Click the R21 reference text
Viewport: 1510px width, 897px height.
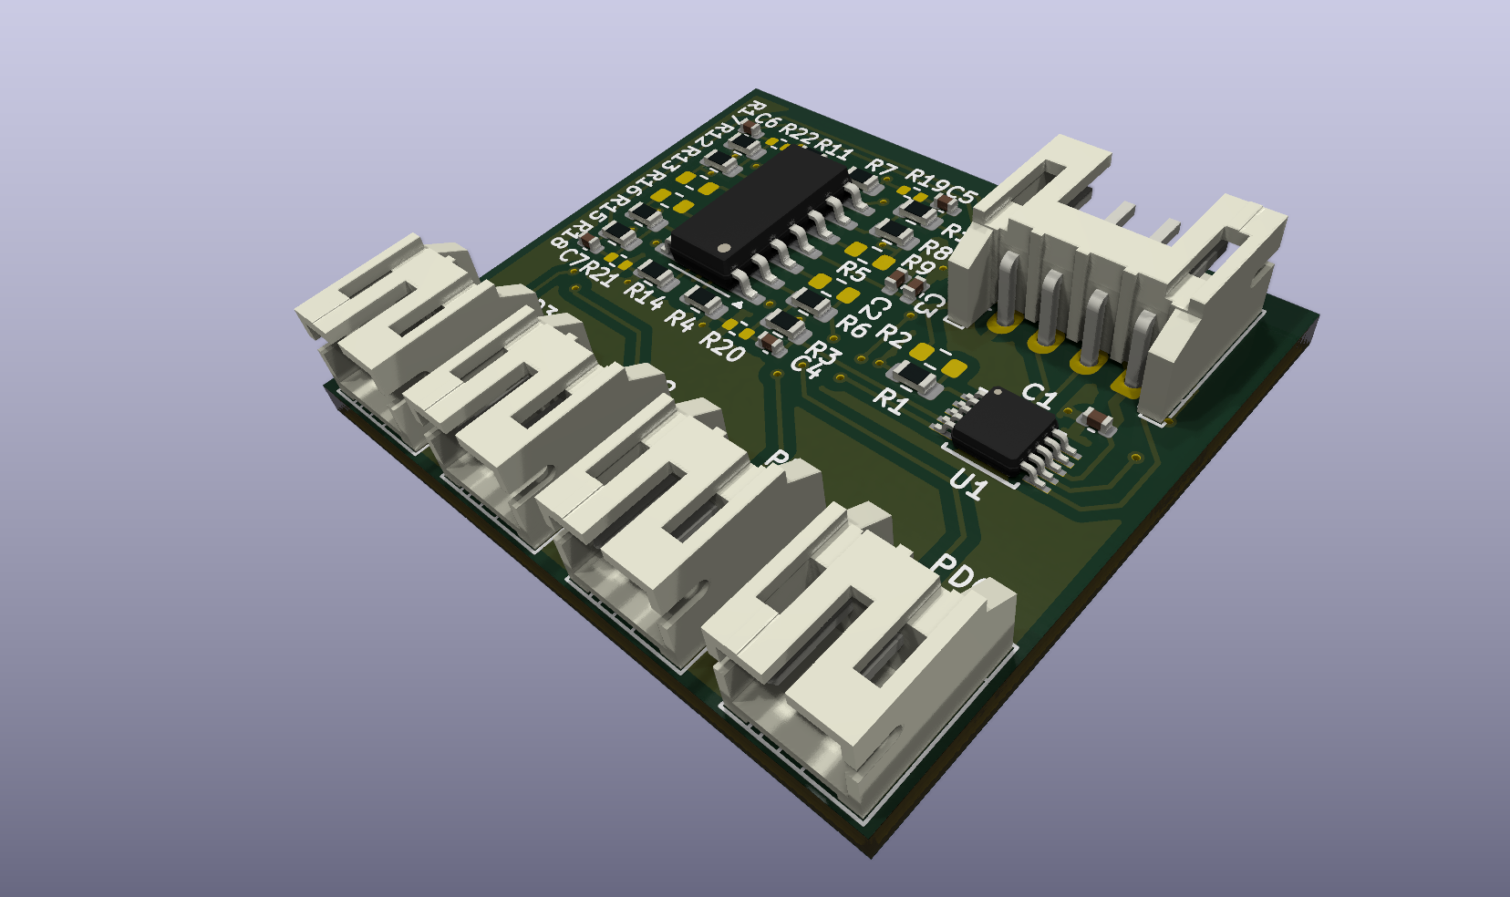597,273
